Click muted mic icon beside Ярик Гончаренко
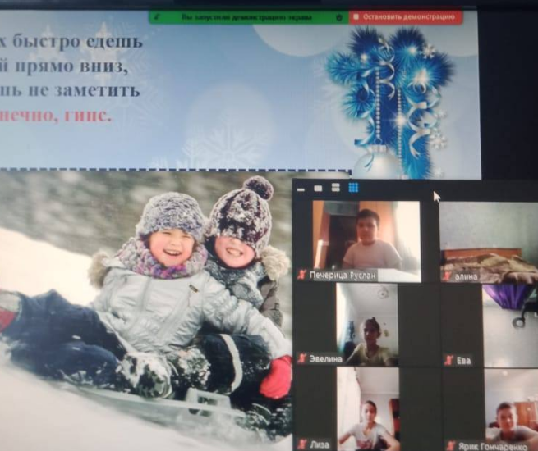Screen dimensions: 538x451 click(x=448, y=444)
